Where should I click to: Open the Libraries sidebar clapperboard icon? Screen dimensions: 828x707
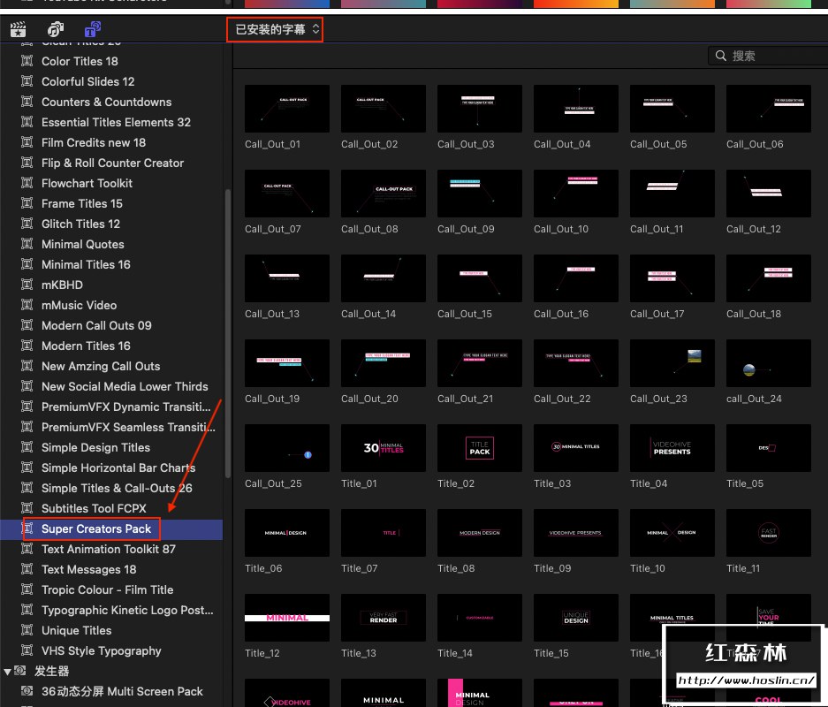click(19, 29)
